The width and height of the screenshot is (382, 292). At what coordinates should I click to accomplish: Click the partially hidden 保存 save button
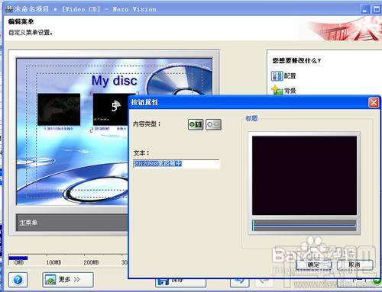[x=180, y=283]
